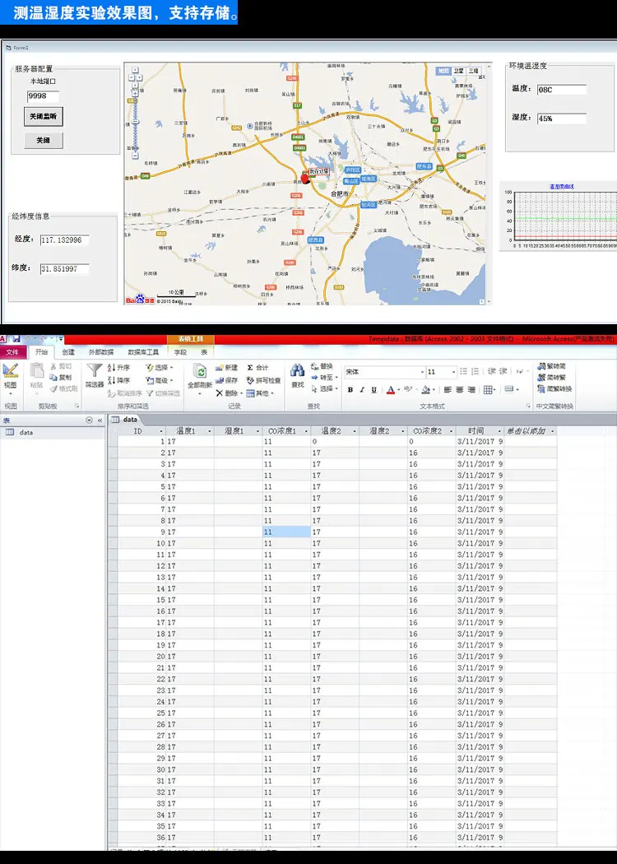This screenshot has height=864, width=617.
Task: Click the 经度 field showing 117.132996
Action: point(64,239)
